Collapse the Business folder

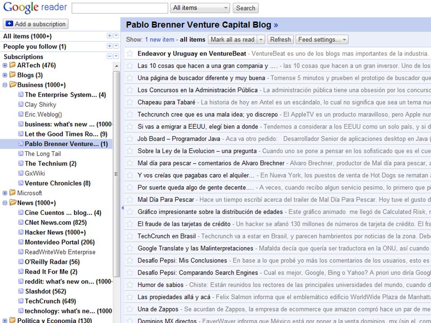(4, 85)
